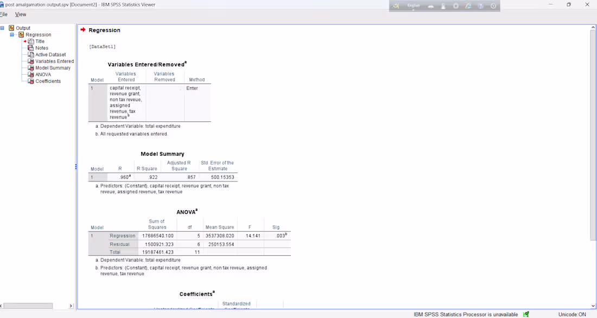597x318 pixels.
Task: Select the Variables Entered table icon
Action: point(30,61)
